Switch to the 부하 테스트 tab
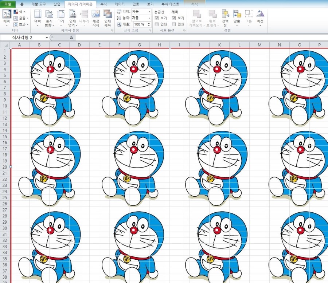Image resolution: width=328 pixels, height=283 pixels. [170, 4]
